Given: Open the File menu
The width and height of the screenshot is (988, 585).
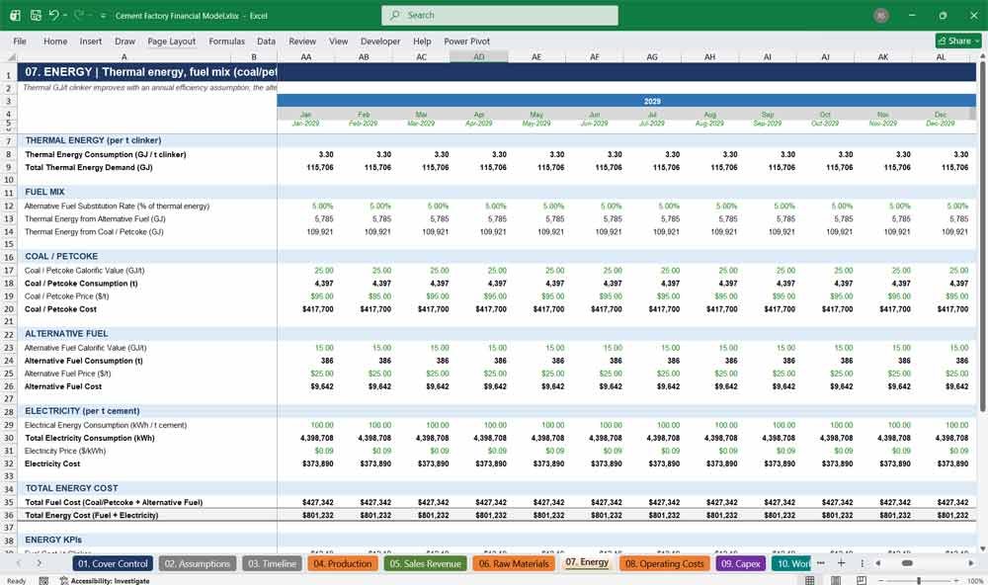Looking at the screenshot, I should [x=20, y=41].
